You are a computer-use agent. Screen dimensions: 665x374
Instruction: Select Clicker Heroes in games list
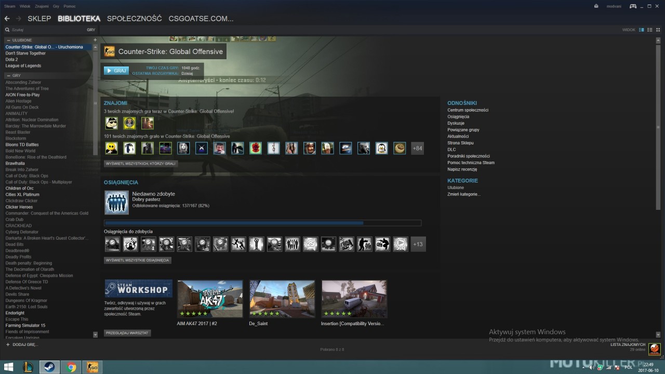point(19,207)
